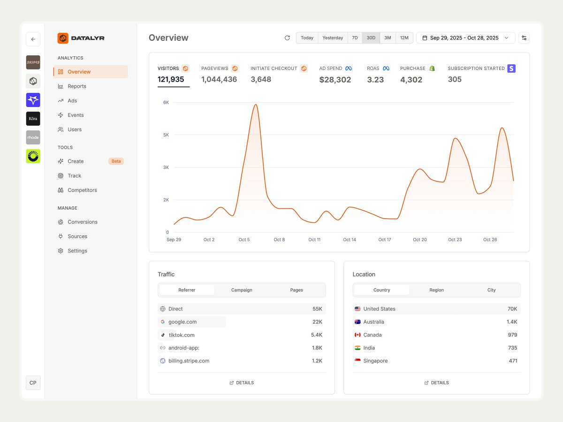Image resolution: width=563 pixels, height=422 pixels.
Task: Switch to the Region tab in Location
Action: 436,290
